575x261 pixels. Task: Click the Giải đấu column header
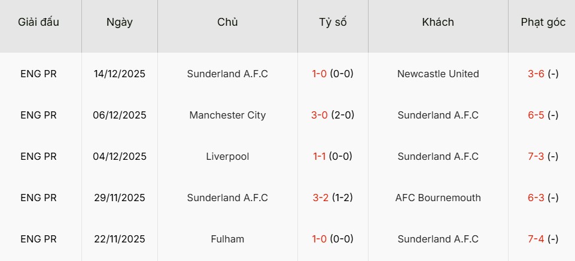click(x=39, y=22)
